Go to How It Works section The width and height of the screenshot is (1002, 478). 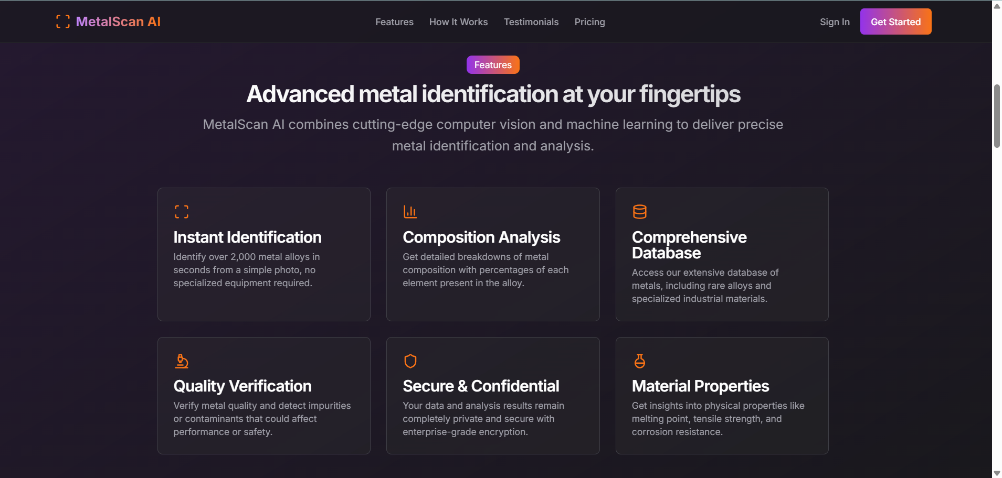coord(459,22)
